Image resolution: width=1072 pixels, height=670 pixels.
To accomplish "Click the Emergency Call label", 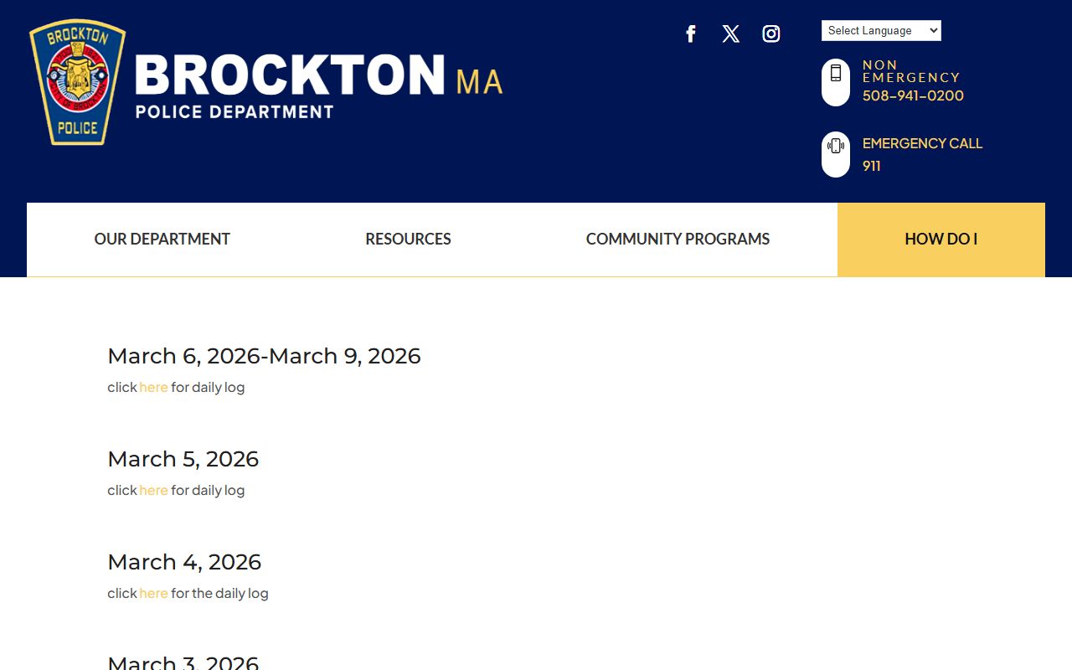I will (x=922, y=143).
